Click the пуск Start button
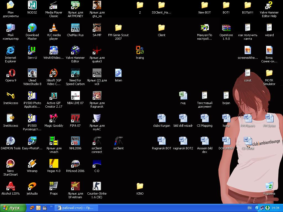This screenshot has height=212, width=283. point(13,208)
